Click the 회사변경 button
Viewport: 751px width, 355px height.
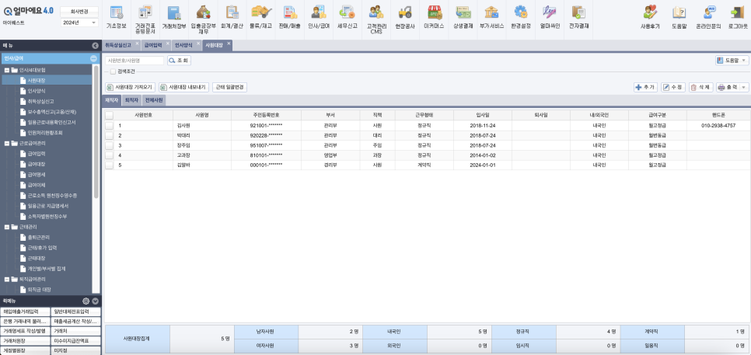coord(79,11)
